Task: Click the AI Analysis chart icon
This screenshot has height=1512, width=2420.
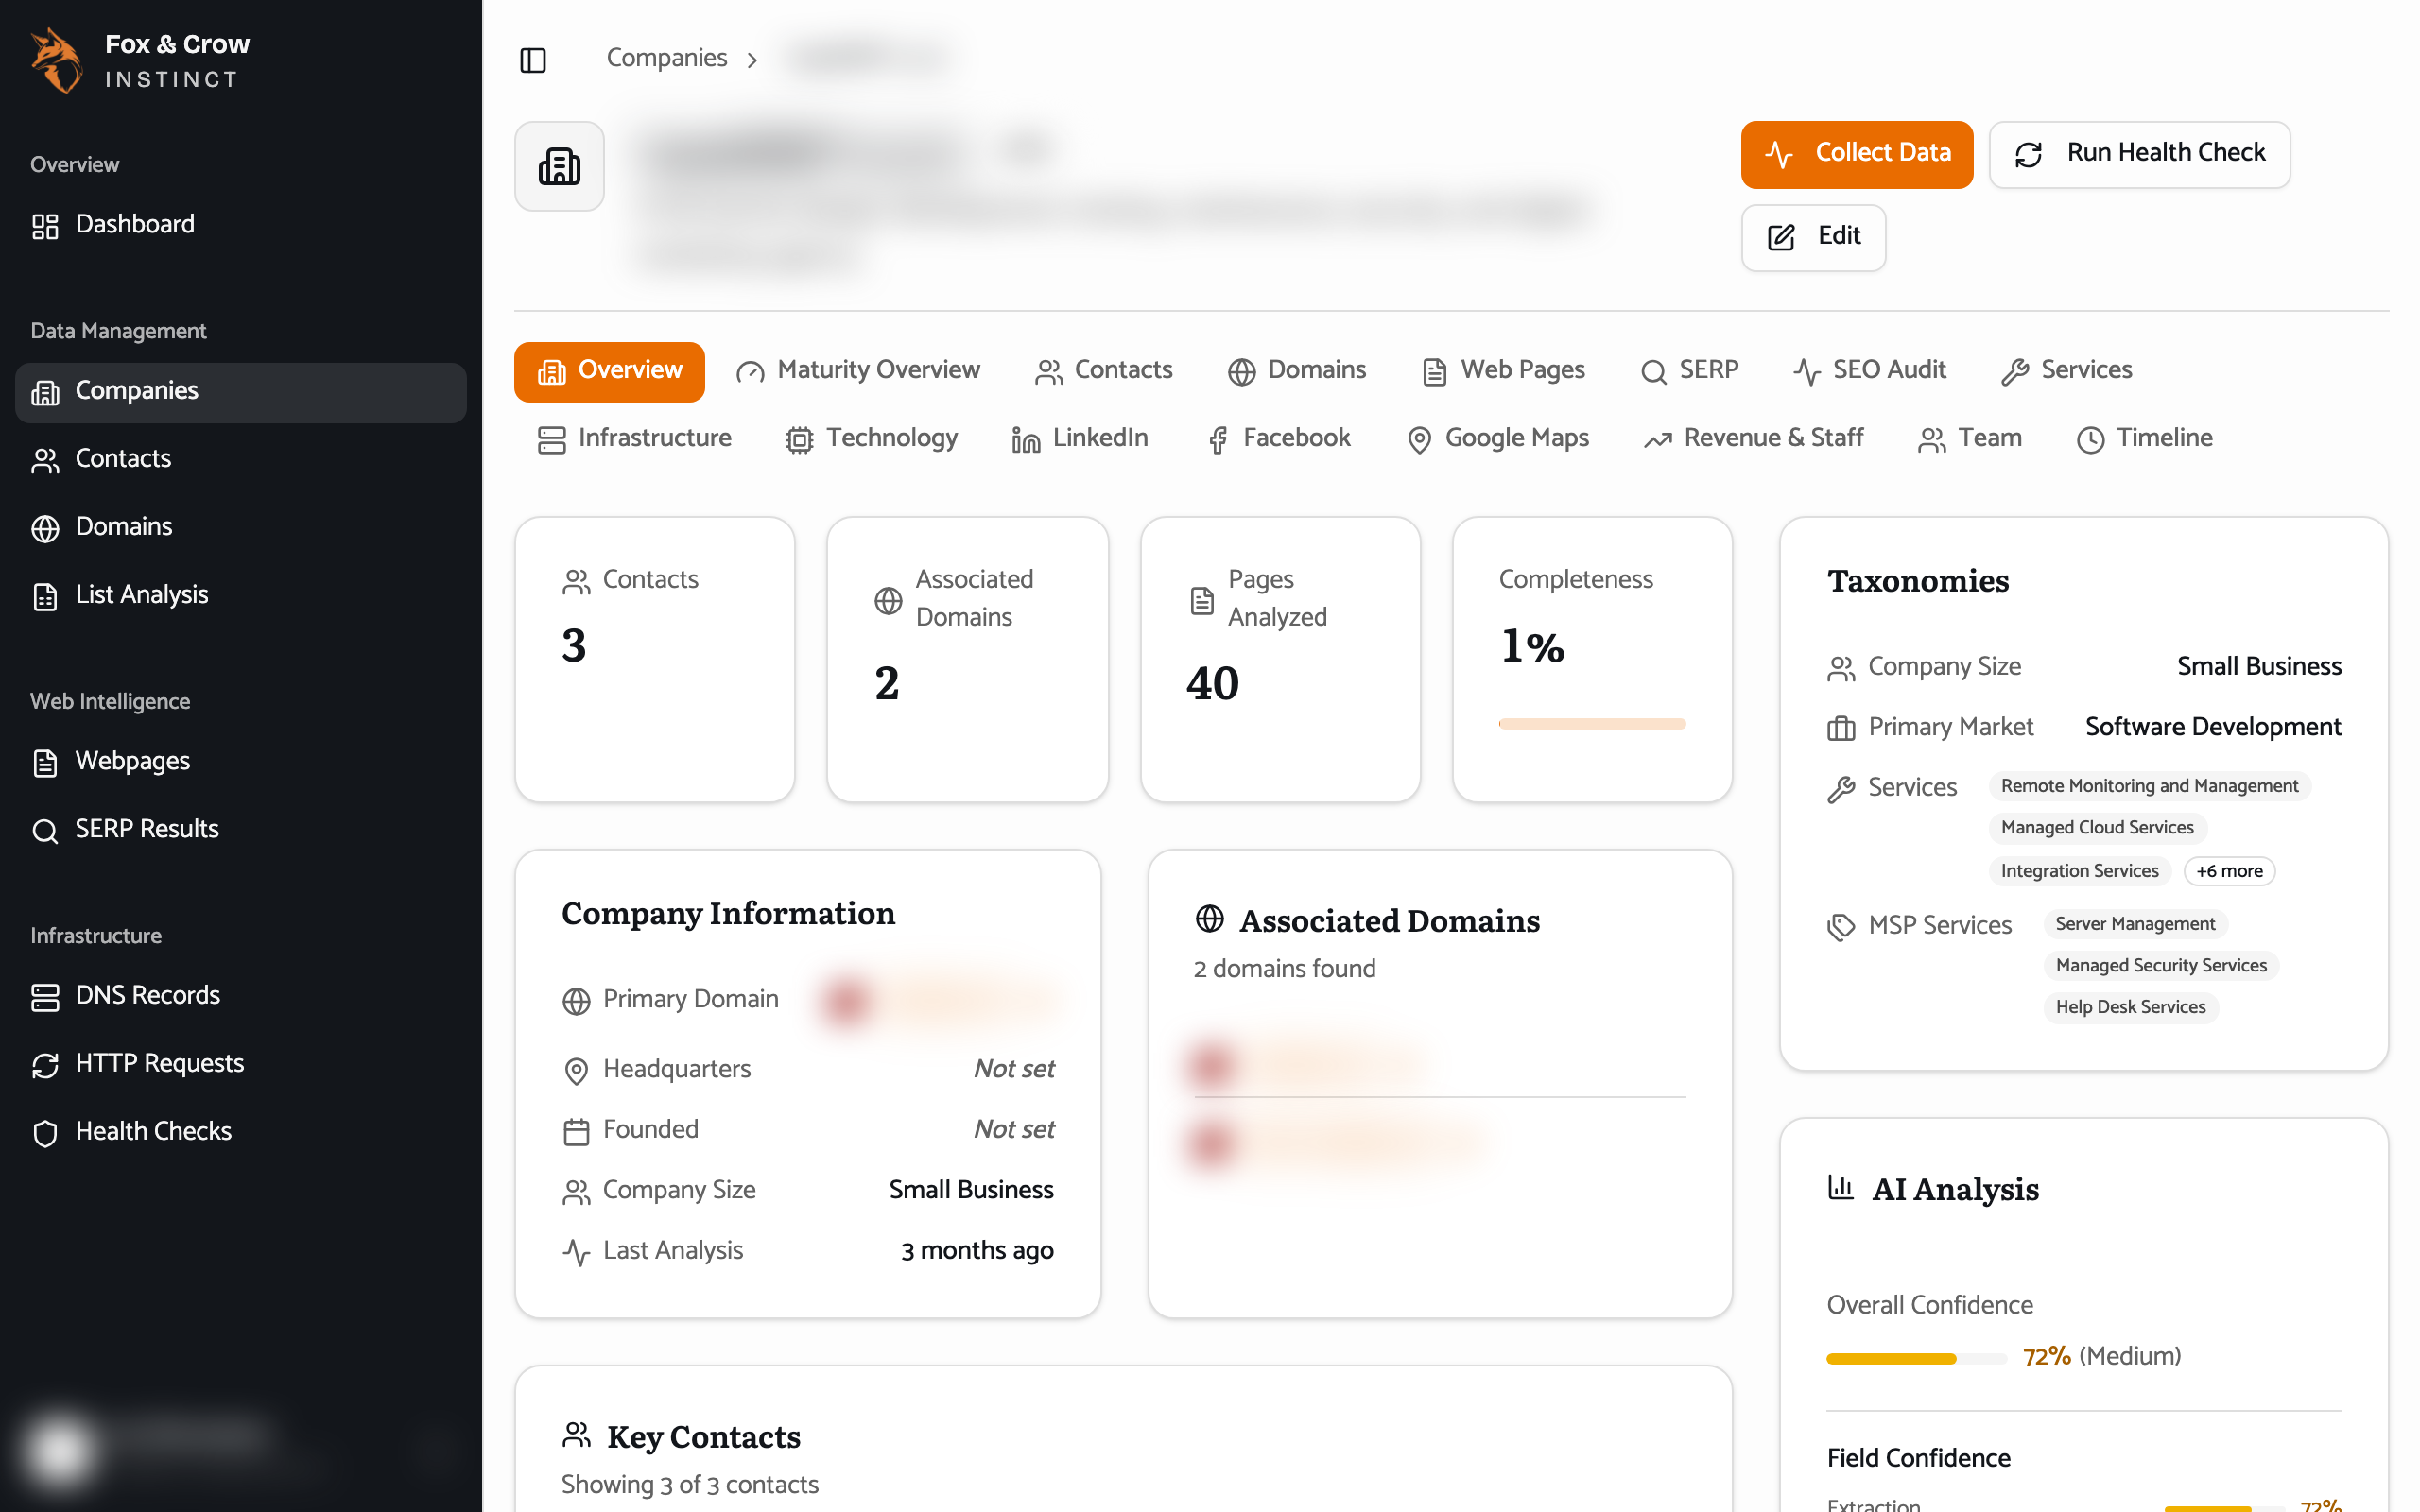Action: point(1841,1187)
